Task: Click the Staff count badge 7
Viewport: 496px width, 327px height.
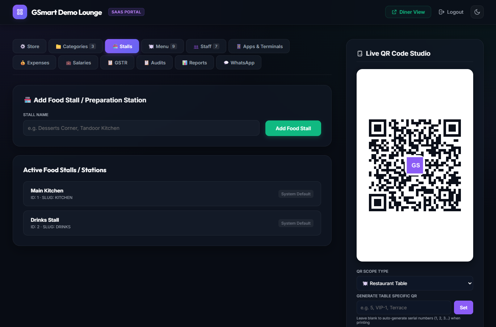Action: (216, 46)
